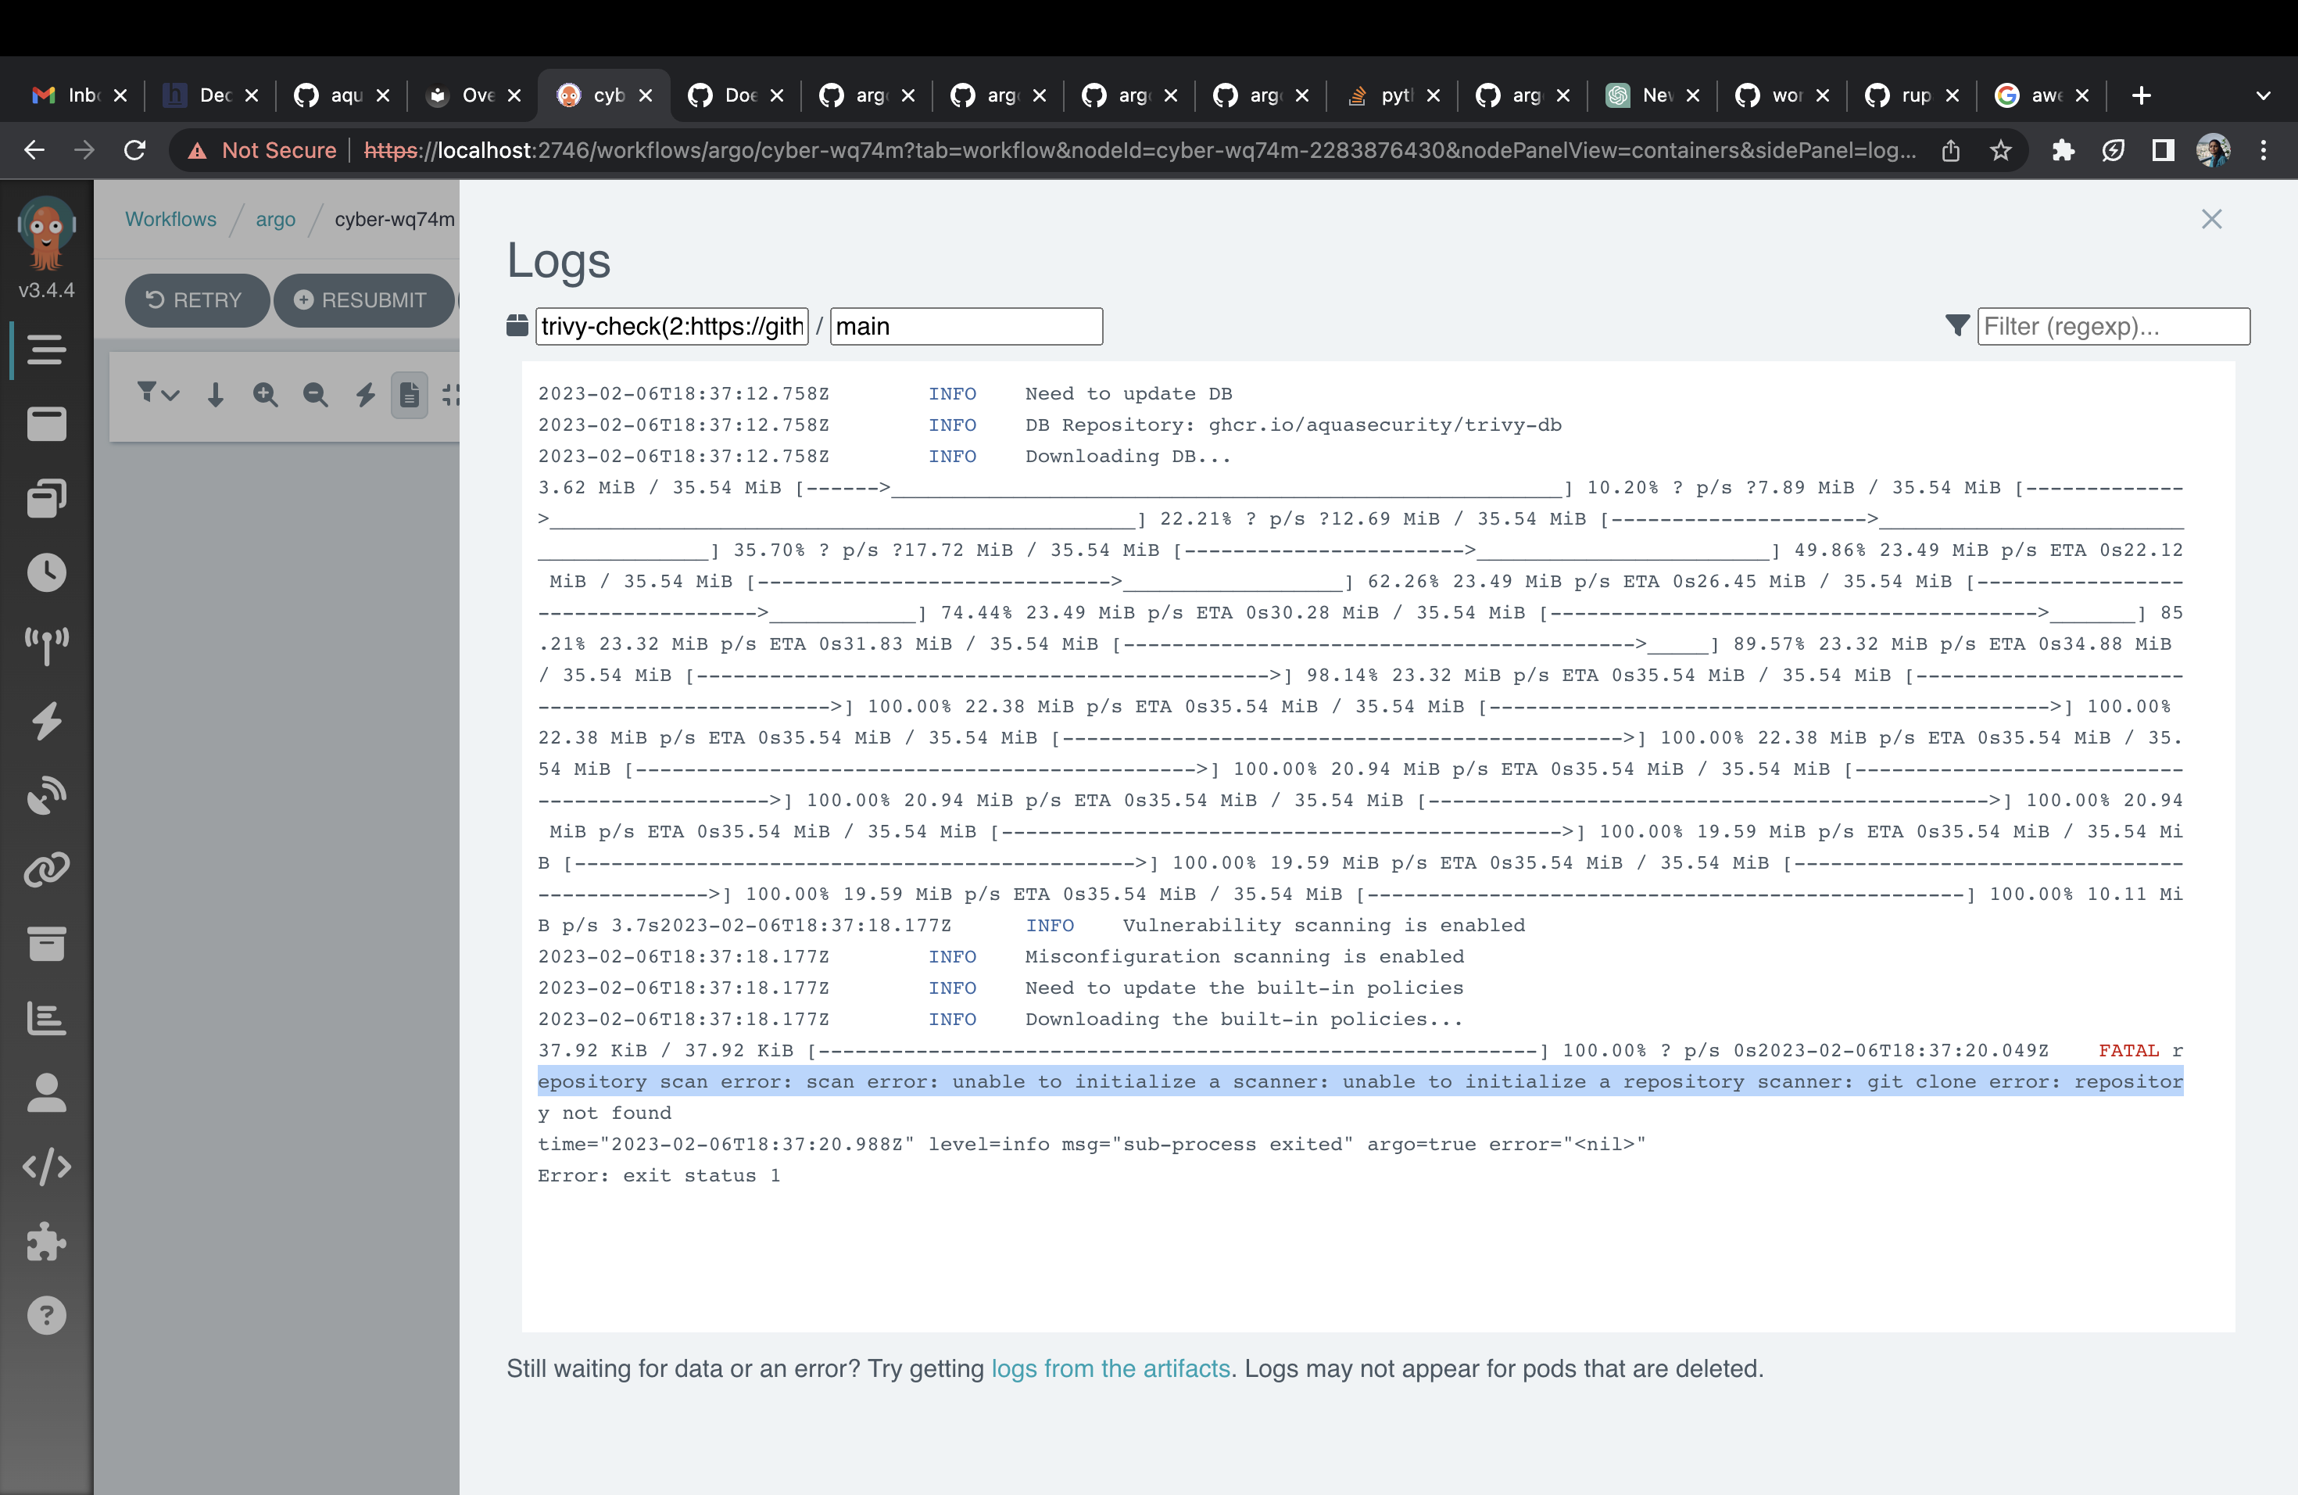Screen dimensions: 2298x1495
Task: Click the argo breadcrumb link
Action: [x=275, y=219]
